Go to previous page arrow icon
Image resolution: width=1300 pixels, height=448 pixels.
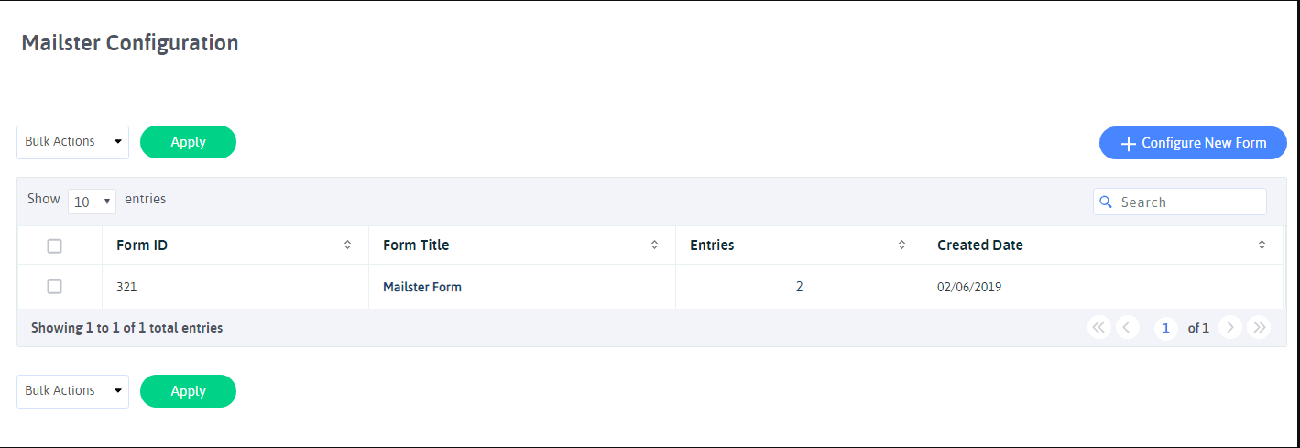(1128, 327)
